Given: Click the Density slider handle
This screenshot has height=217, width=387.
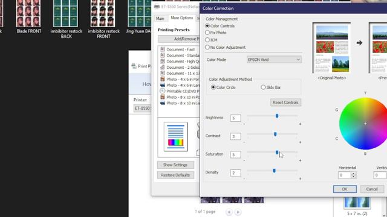Looking at the screenshot, I should (274, 171).
